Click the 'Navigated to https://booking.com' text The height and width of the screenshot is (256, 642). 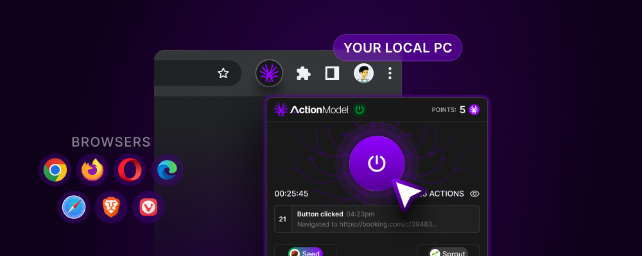367,224
